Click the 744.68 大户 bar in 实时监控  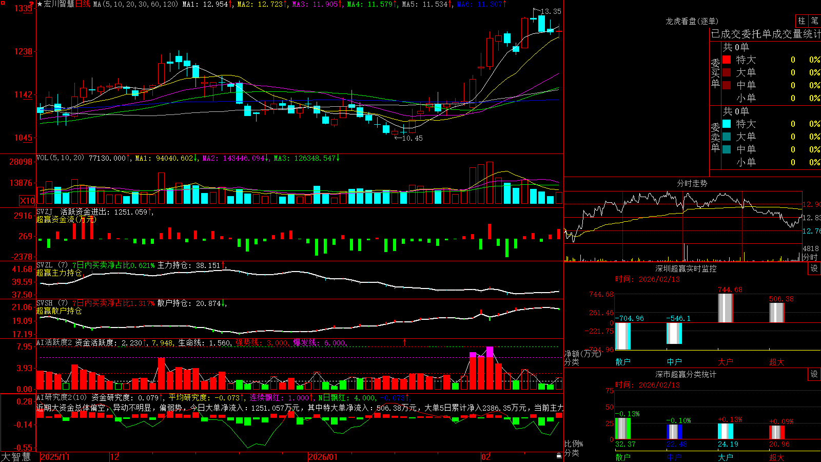click(x=726, y=307)
